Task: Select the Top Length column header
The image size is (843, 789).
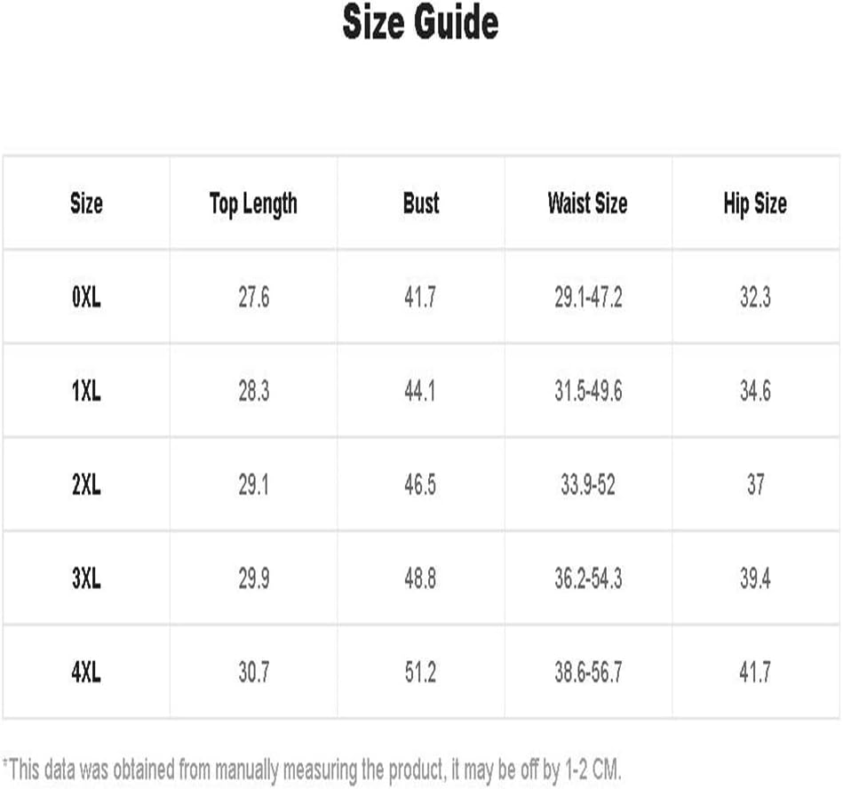Action: [253, 204]
